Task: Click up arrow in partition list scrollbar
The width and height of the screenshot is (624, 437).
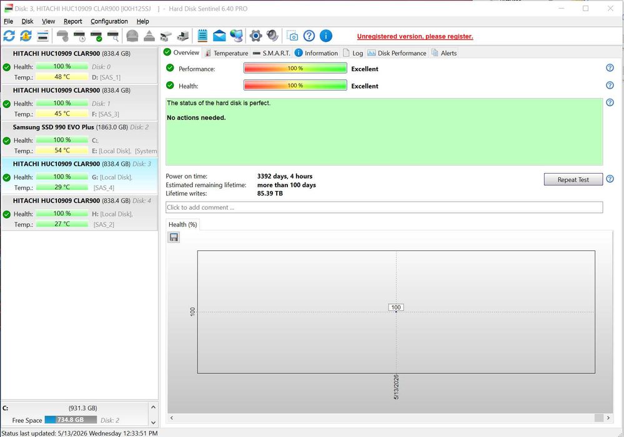Action: (153, 407)
